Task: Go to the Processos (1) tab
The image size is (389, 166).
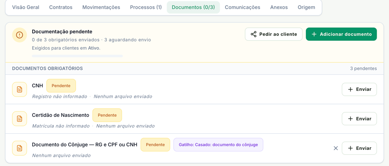Action: (x=146, y=7)
